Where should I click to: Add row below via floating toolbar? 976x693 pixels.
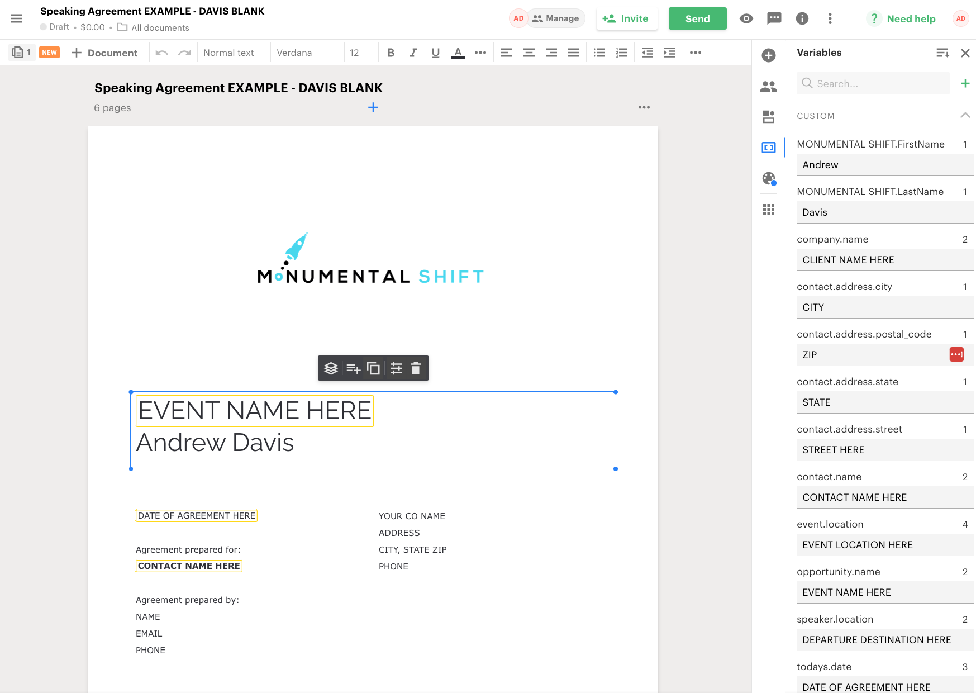coord(353,368)
